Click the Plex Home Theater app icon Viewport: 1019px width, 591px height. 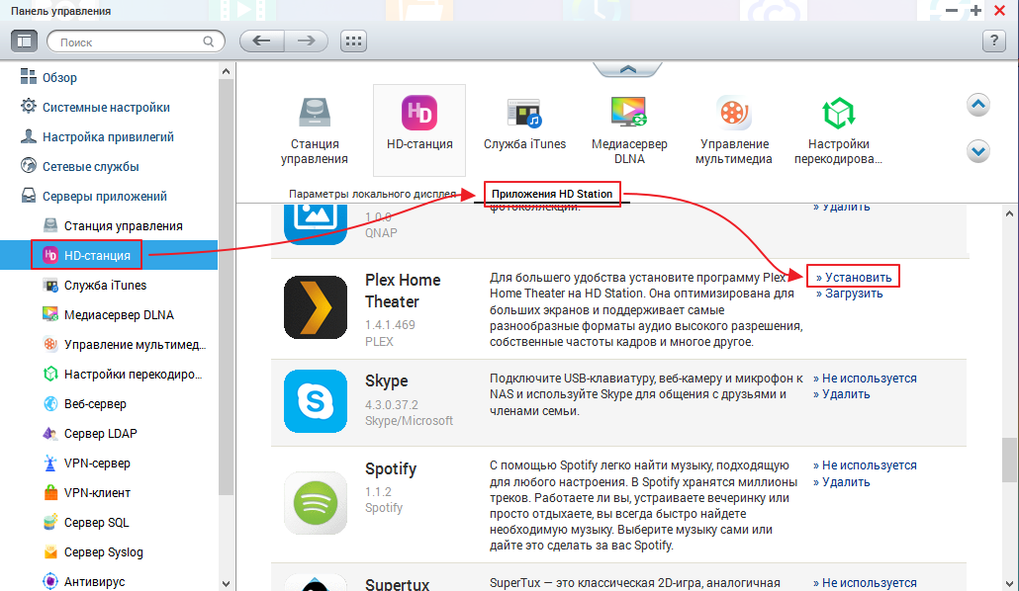point(316,307)
